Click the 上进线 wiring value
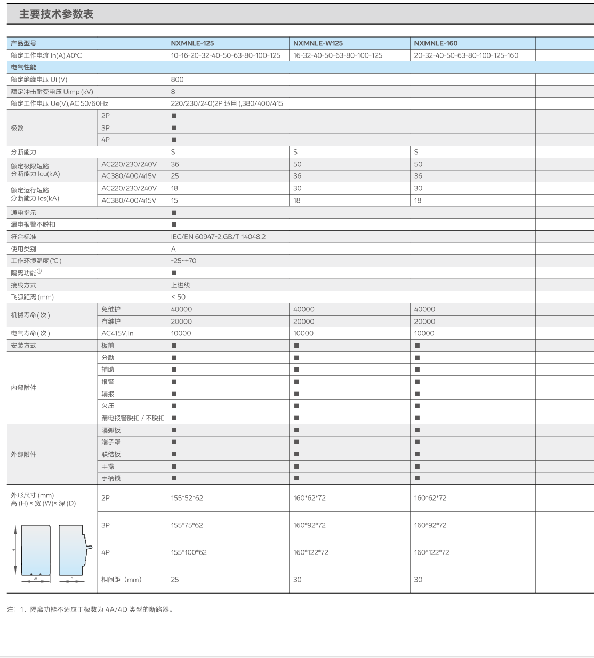This screenshot has width=594, height=658. [180, 285]
